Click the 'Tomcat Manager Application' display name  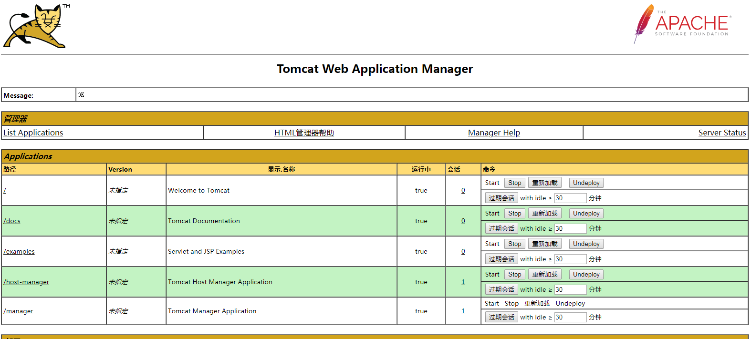pyautogui.click(x=212, y=311)
